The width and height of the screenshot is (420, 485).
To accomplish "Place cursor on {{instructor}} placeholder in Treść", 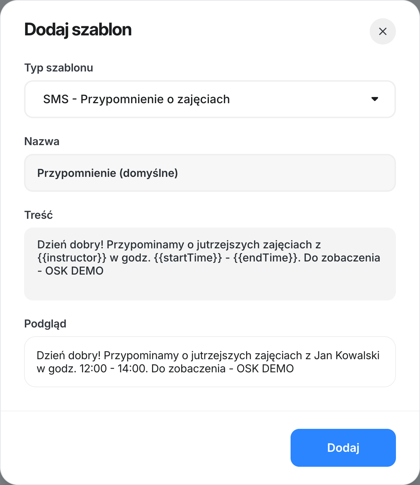I will [72, 258].
